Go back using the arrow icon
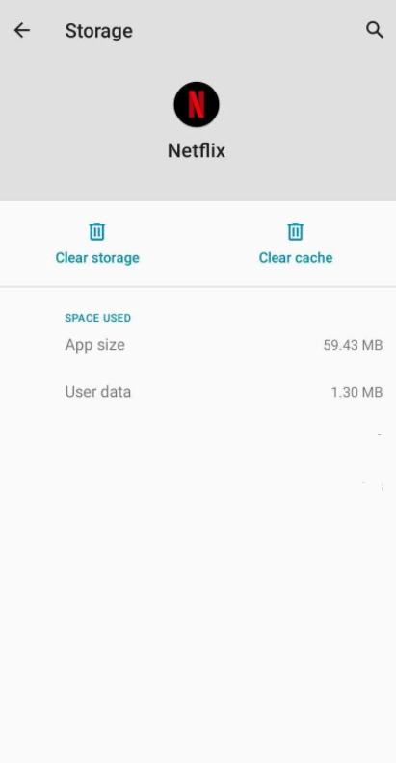 click(22, 30)
